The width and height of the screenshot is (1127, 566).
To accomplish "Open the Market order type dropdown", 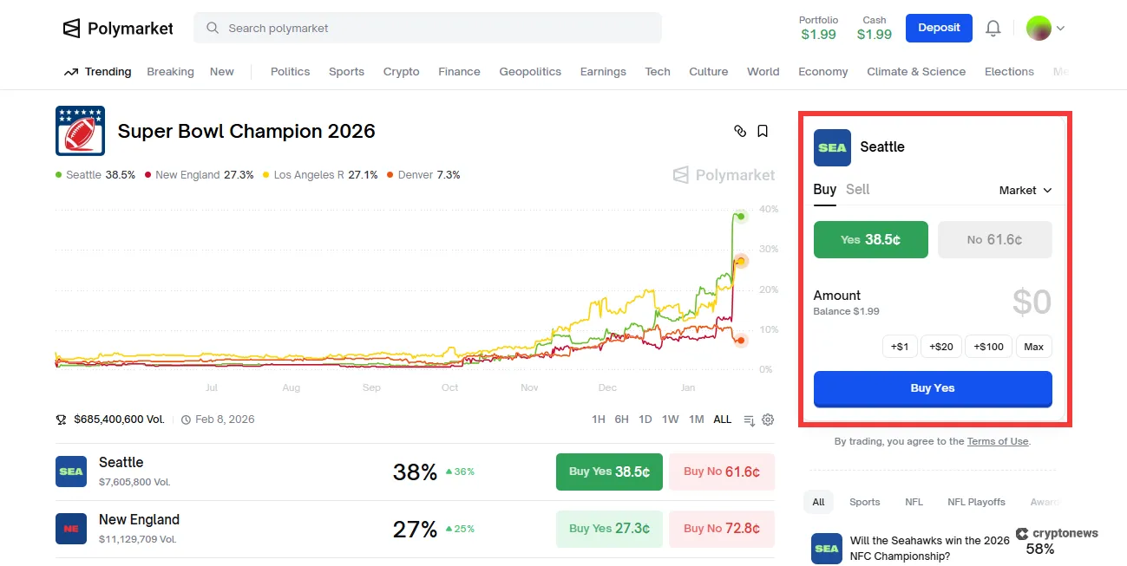I will coord(1025,191).
